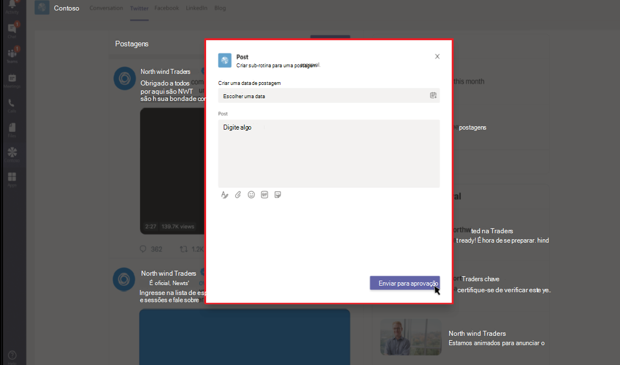620x365 pixels.
Task: Open Calls in the left sidebar
Action: click(x=12, y=105)
